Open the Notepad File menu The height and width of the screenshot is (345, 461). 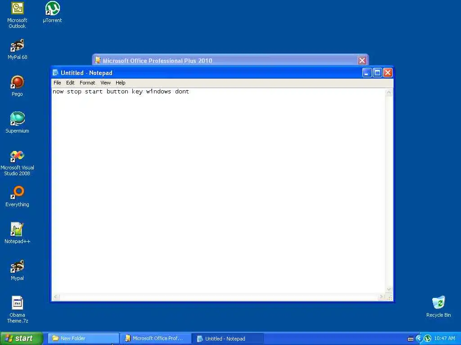[x=57, y=83]
